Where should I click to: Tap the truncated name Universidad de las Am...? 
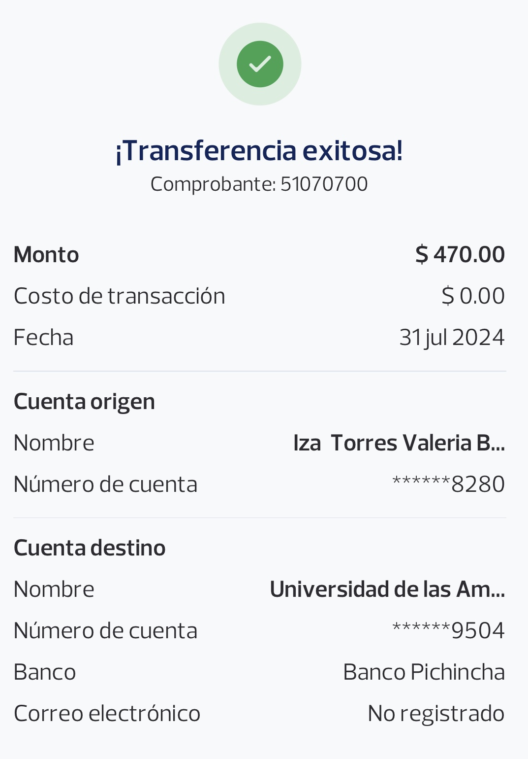[387, 589]
